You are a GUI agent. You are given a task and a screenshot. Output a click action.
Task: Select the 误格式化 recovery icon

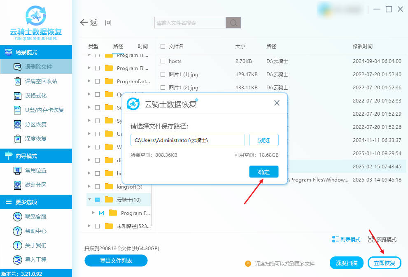pyautogui.click(x=18, y=95)
